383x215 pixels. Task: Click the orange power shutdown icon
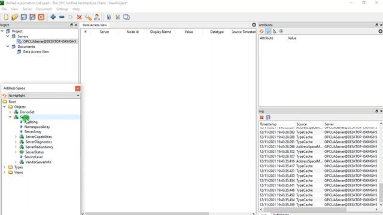pos(41,17)
